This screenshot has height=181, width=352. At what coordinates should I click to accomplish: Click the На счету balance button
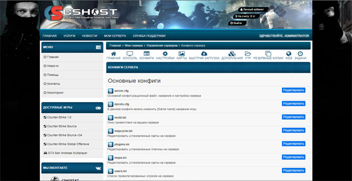pyautogui.click(x=246, y=17)
